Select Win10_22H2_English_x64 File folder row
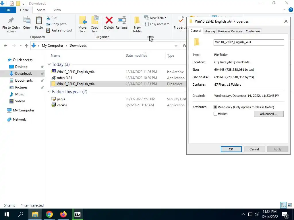Screen dimensions: 294x220 (x=118, y=84)
